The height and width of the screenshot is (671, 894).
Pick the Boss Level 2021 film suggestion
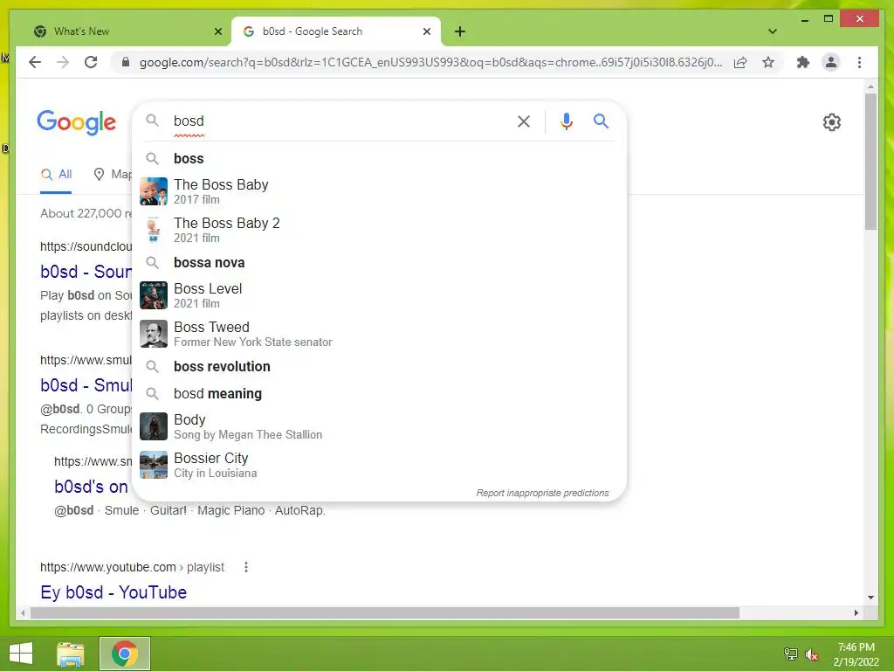(379, 295)
